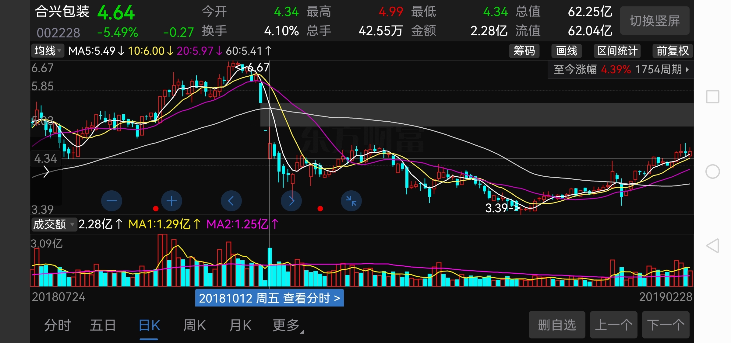
Task: Toggle 筹码 chip distribution view
Action: click(x=524, y=51)
